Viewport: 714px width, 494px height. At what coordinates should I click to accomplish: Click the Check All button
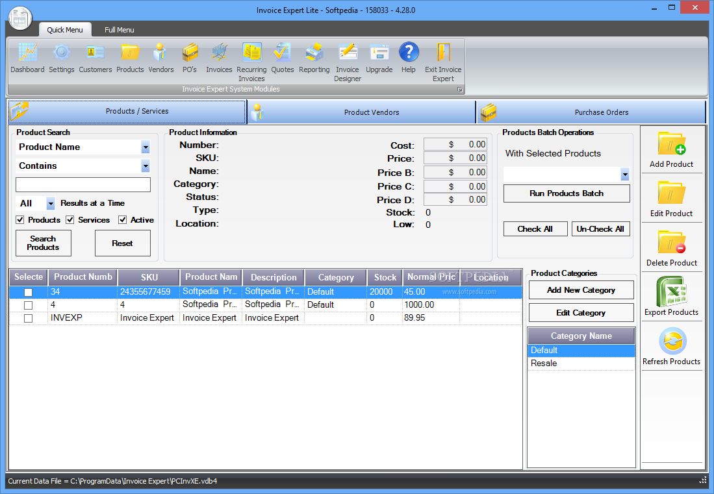point(535,228)
